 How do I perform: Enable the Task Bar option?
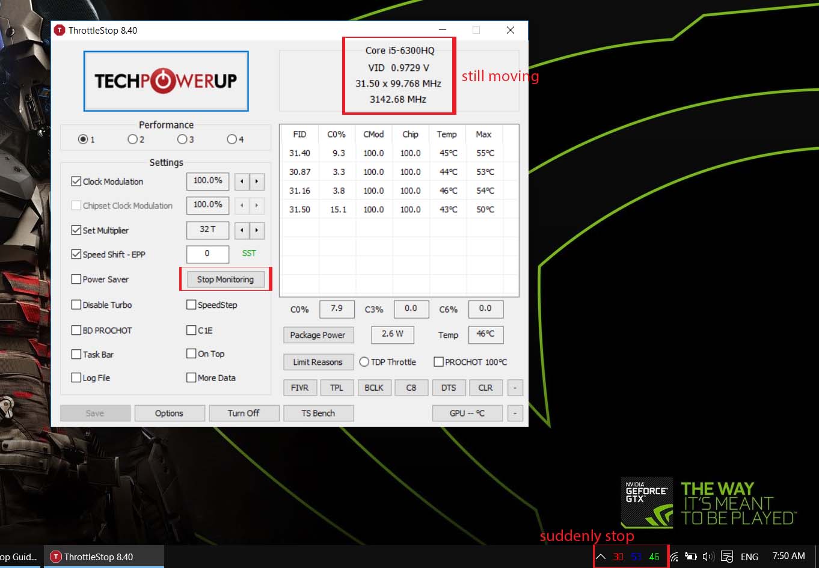pos(76,354)
